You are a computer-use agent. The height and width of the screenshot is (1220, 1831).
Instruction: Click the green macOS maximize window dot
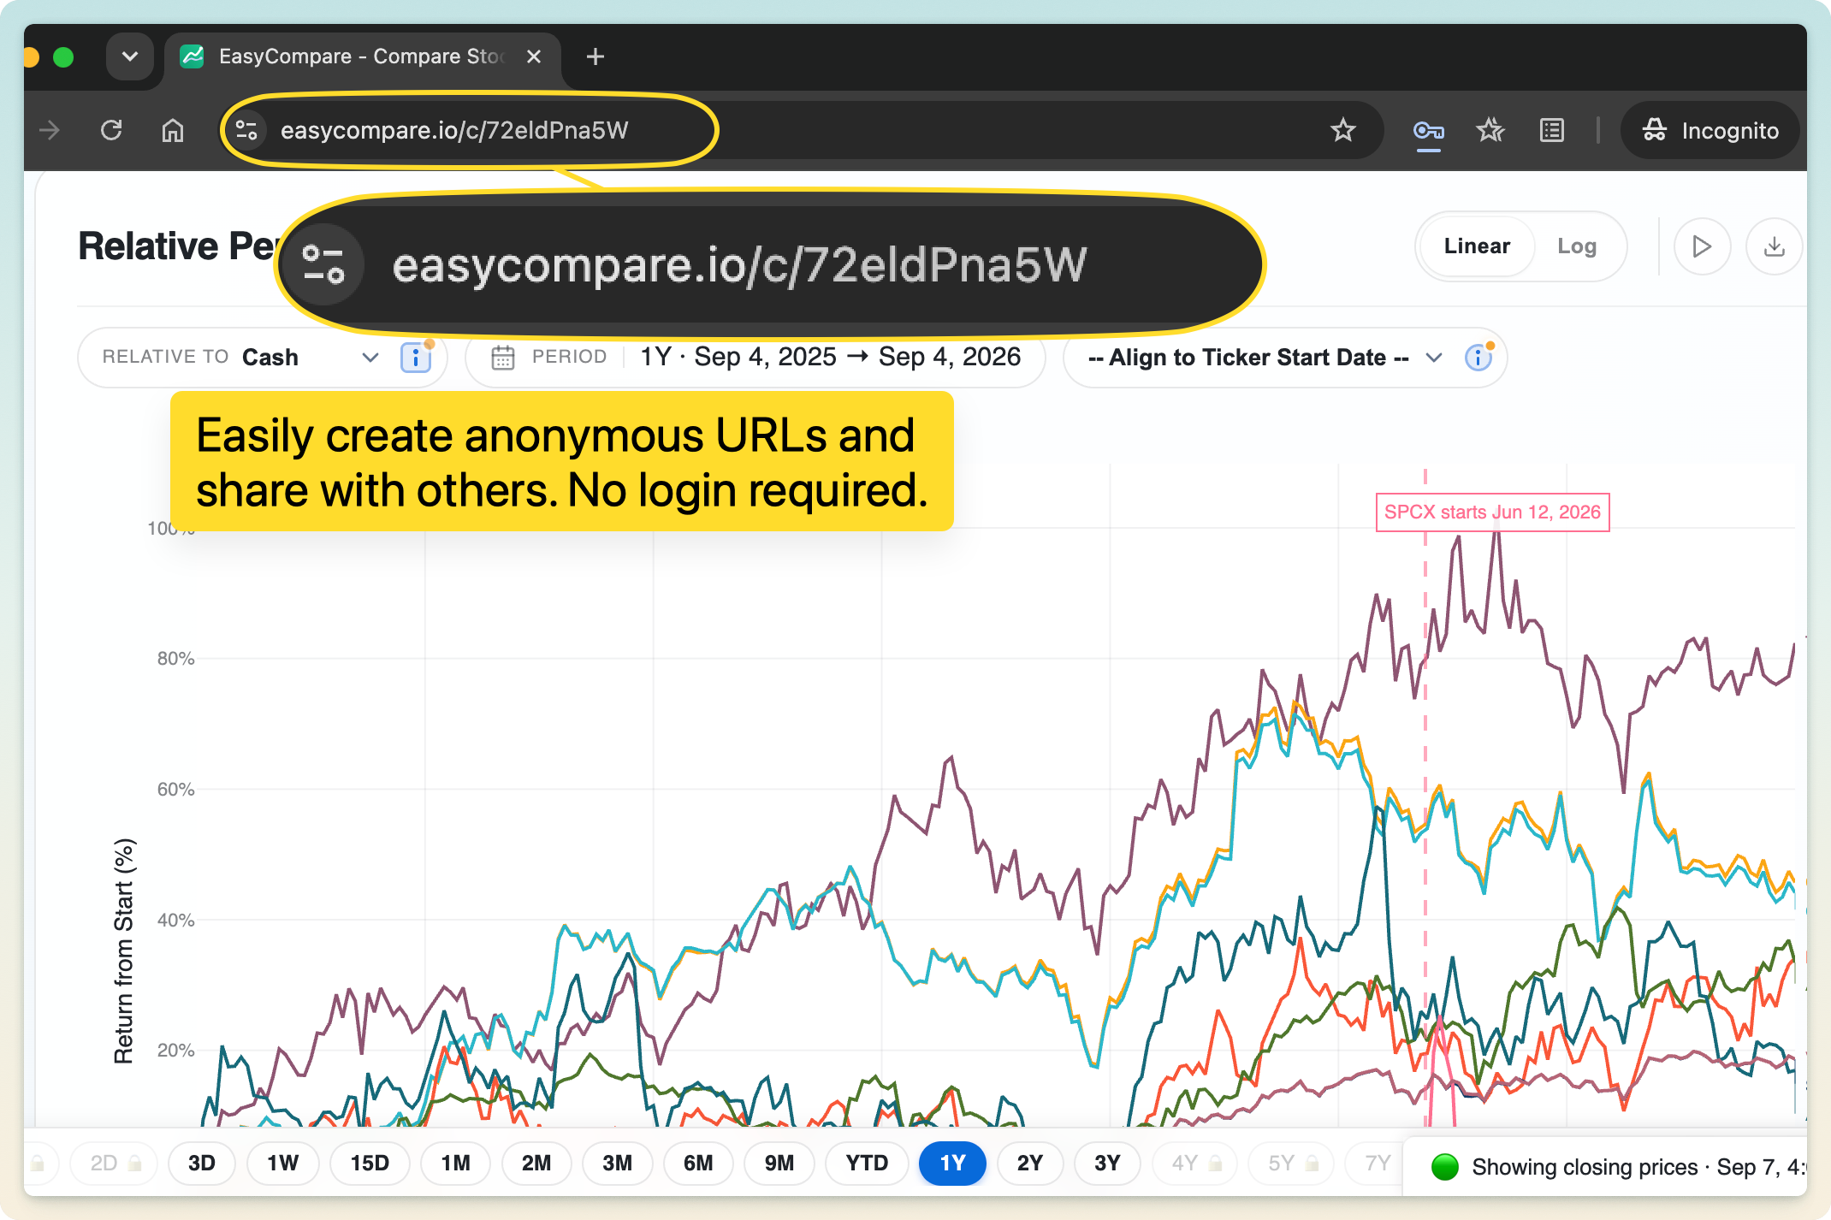point(63,57)
